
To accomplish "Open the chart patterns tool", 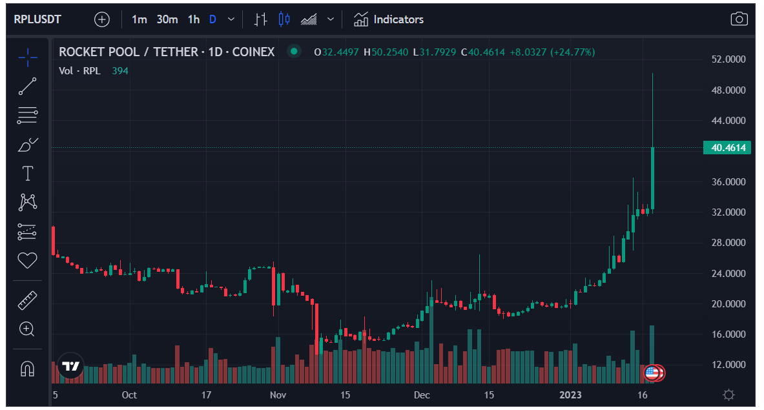I will click(27, 202).
